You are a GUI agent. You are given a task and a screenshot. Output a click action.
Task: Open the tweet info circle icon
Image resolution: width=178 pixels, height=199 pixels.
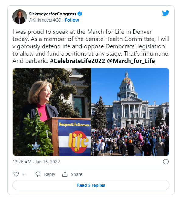pyautogui.click(x=166, y=162)
